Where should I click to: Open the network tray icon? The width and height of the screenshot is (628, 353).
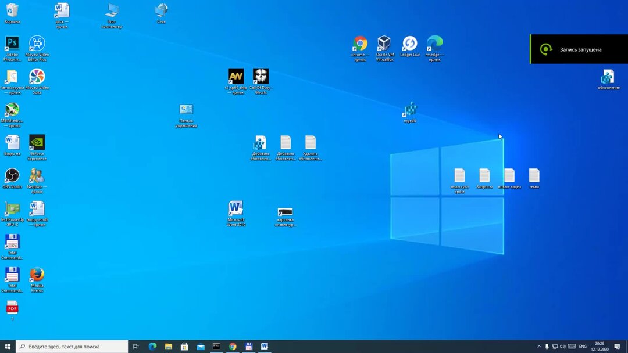coord(555,346)
